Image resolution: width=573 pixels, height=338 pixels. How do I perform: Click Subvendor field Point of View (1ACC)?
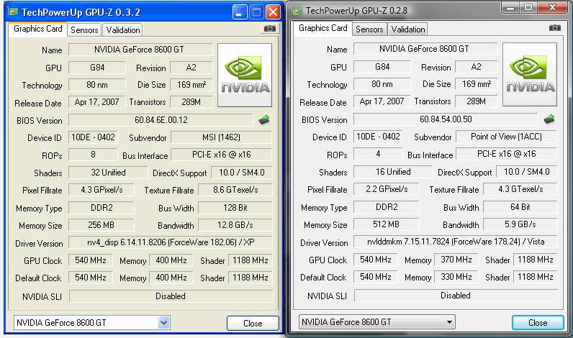(x=506, y=137)
